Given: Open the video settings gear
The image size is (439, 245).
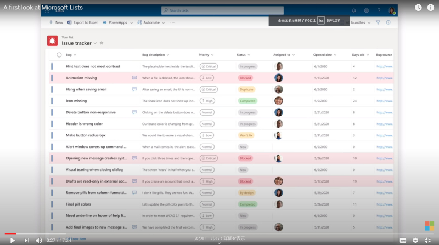Looking at the screenshot, I should tap(415, 240).
